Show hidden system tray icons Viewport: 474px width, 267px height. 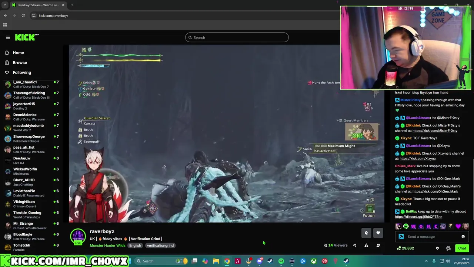coord(426,261)
